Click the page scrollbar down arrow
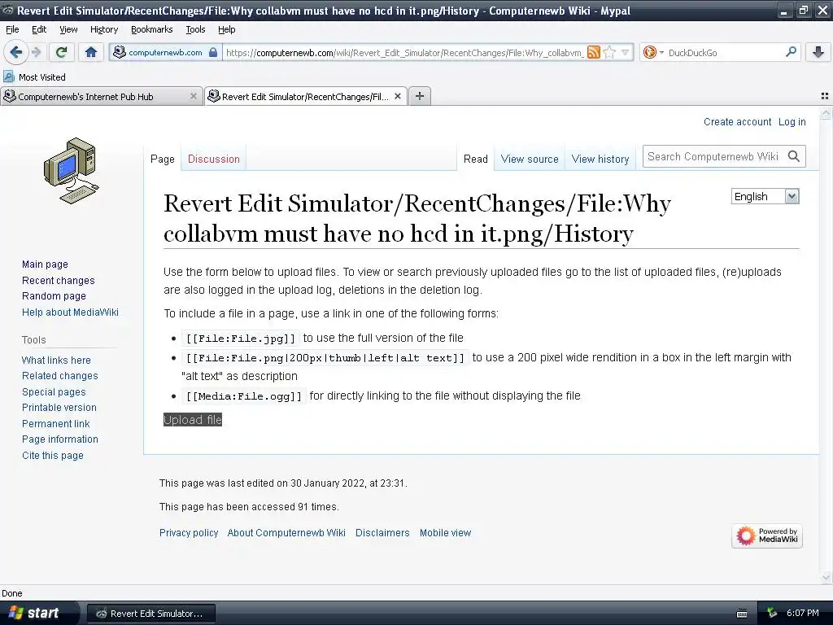 (x=826, y=578)
